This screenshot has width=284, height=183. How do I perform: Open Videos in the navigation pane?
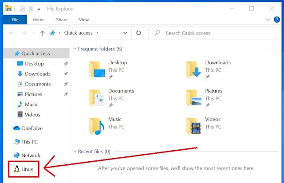point(32,115)
